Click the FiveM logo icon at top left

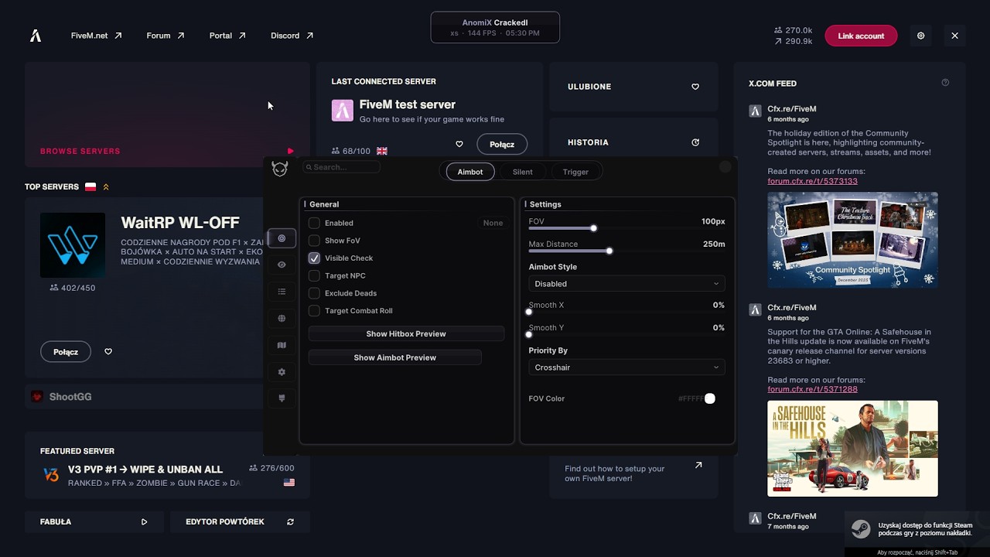36,36
